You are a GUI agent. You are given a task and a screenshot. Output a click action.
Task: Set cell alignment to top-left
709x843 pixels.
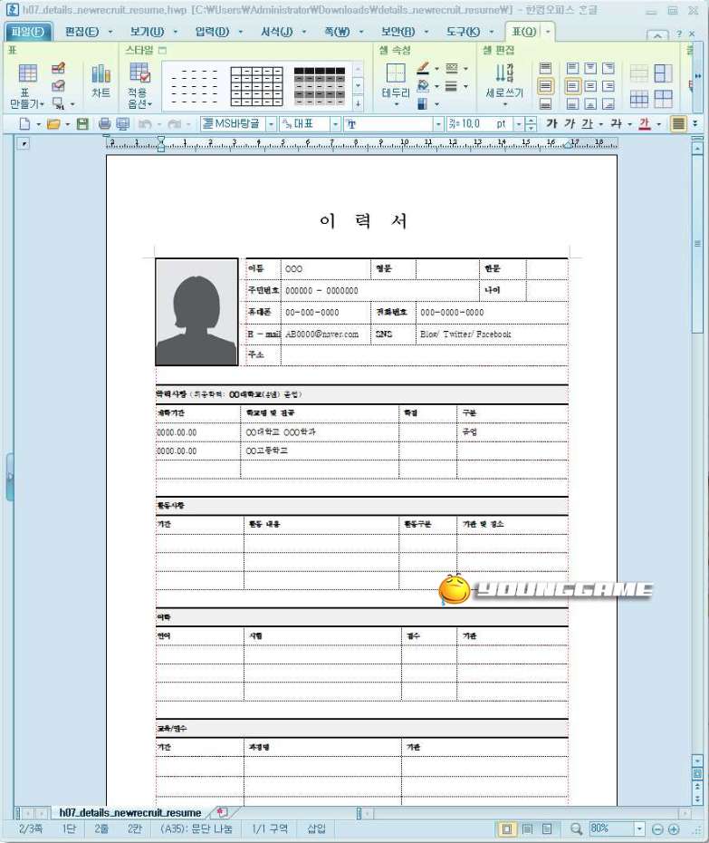point(572,68)
